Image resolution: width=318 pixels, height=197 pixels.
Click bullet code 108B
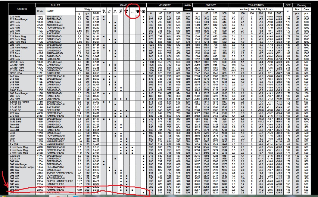pos(40,119)
